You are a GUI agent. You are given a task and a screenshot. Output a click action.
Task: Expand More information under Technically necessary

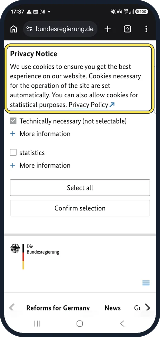pyautogui.click(x=40, y=134)
